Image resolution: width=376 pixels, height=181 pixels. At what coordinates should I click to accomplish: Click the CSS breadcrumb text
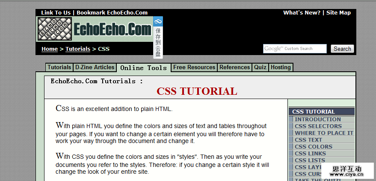104,49
